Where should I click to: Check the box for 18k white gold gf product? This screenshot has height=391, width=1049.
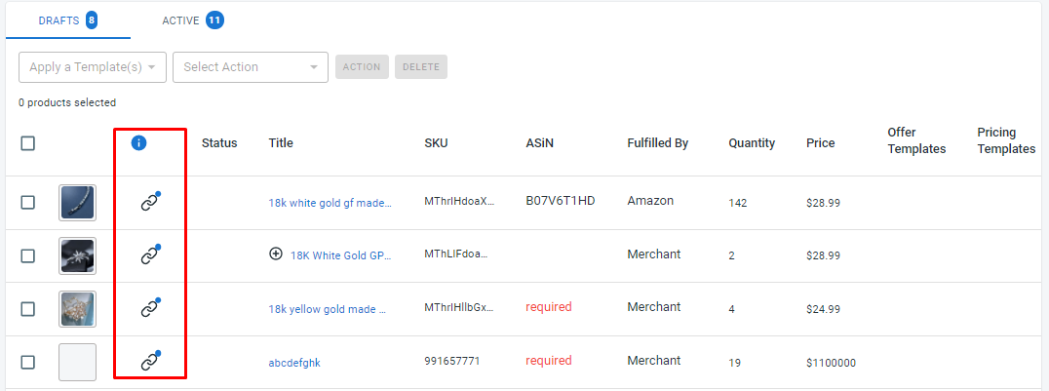27,202
